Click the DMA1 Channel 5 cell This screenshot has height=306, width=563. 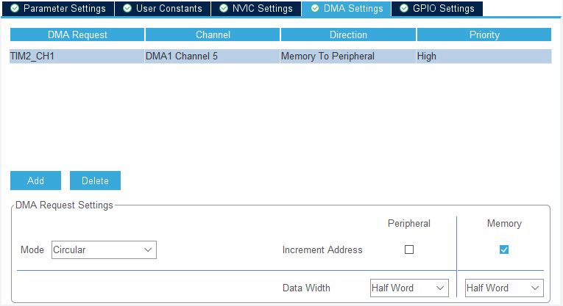[x=212, y=57]
